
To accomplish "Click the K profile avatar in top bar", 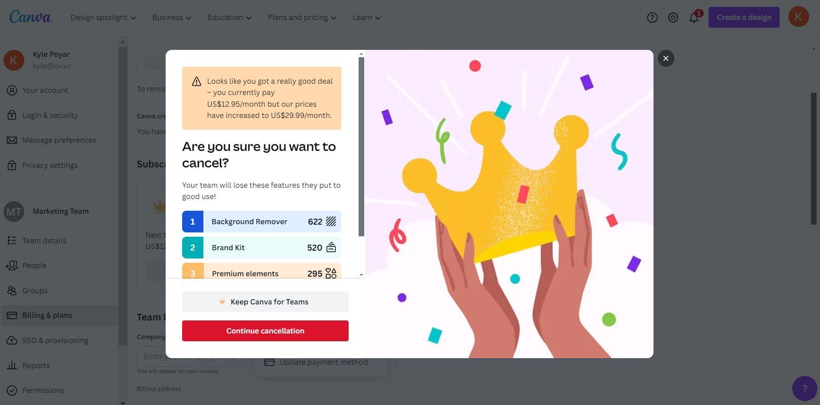I will (x=798, y=17).
